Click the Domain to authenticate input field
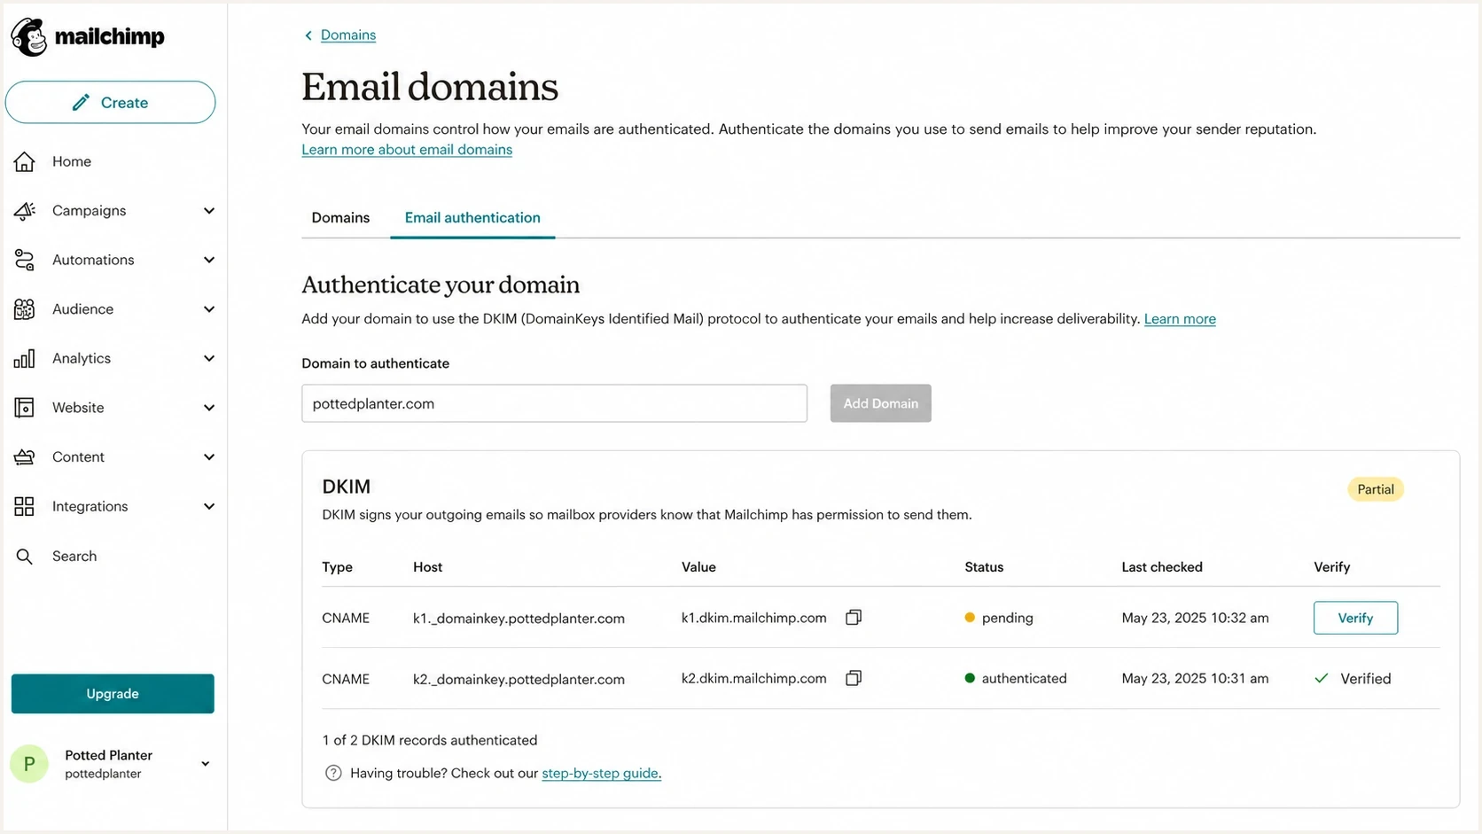 [x=554, y=403]
